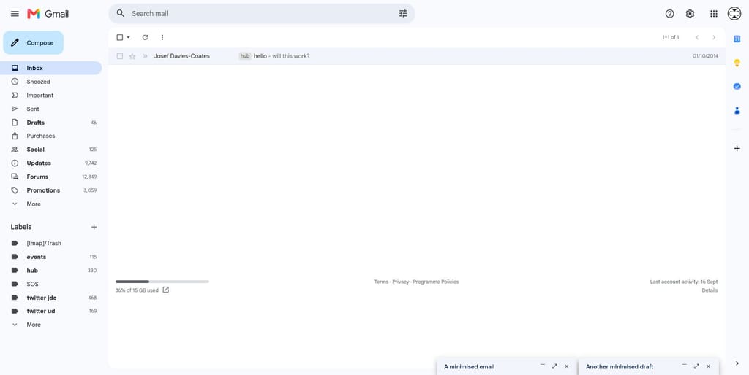This screenshot has height=375, width=749.
Task: Select the Josef Davies-Coates email checkbox
Action: click(x=120, y=56)
